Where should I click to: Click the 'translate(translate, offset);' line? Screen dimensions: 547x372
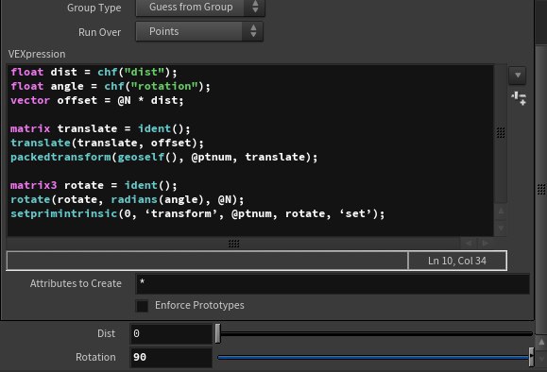coord(107,143)
